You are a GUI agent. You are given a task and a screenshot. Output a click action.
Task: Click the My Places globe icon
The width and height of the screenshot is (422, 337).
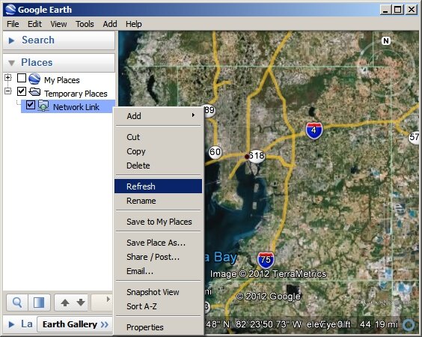[x=34, y=79]
